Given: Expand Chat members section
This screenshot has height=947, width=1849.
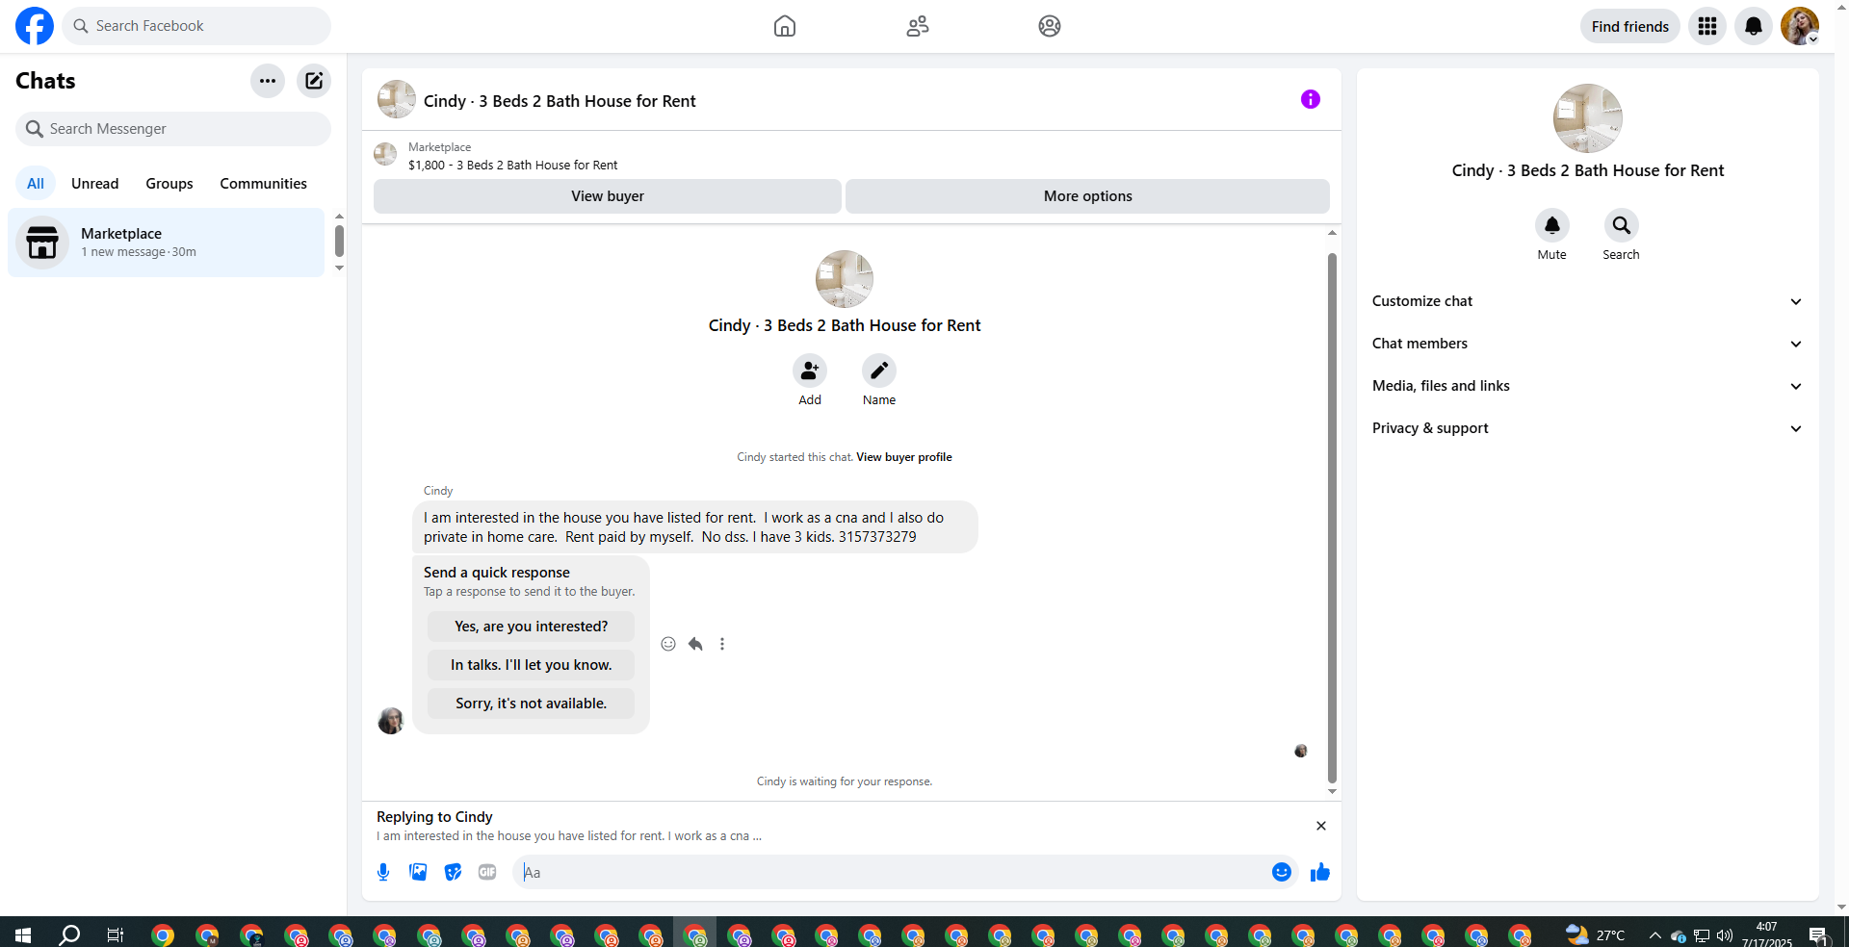Looking at the screenshot, I should click(x=1588, y=344).
